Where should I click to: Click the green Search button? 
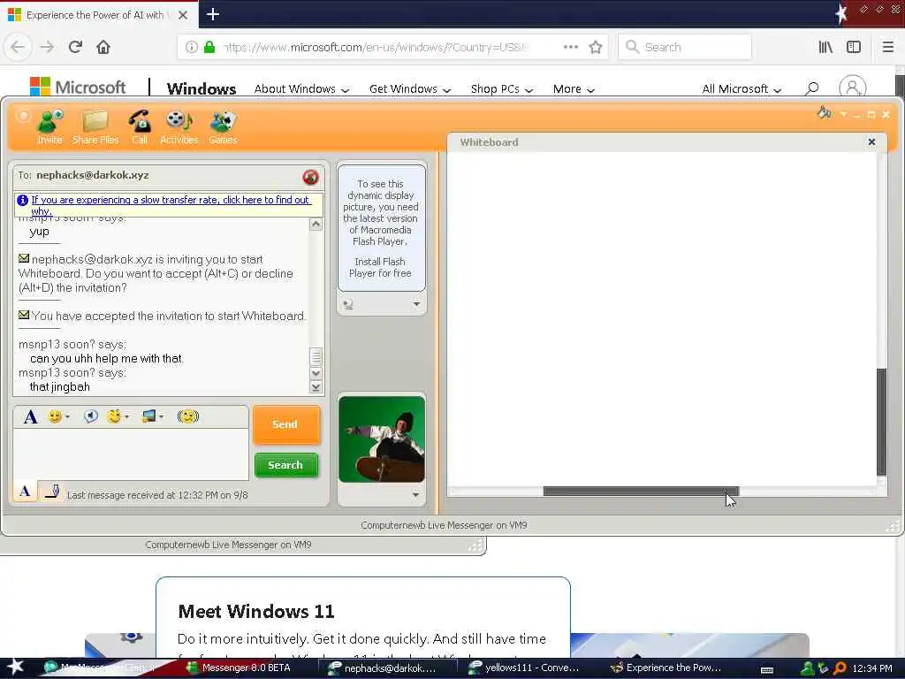(285, 465)
